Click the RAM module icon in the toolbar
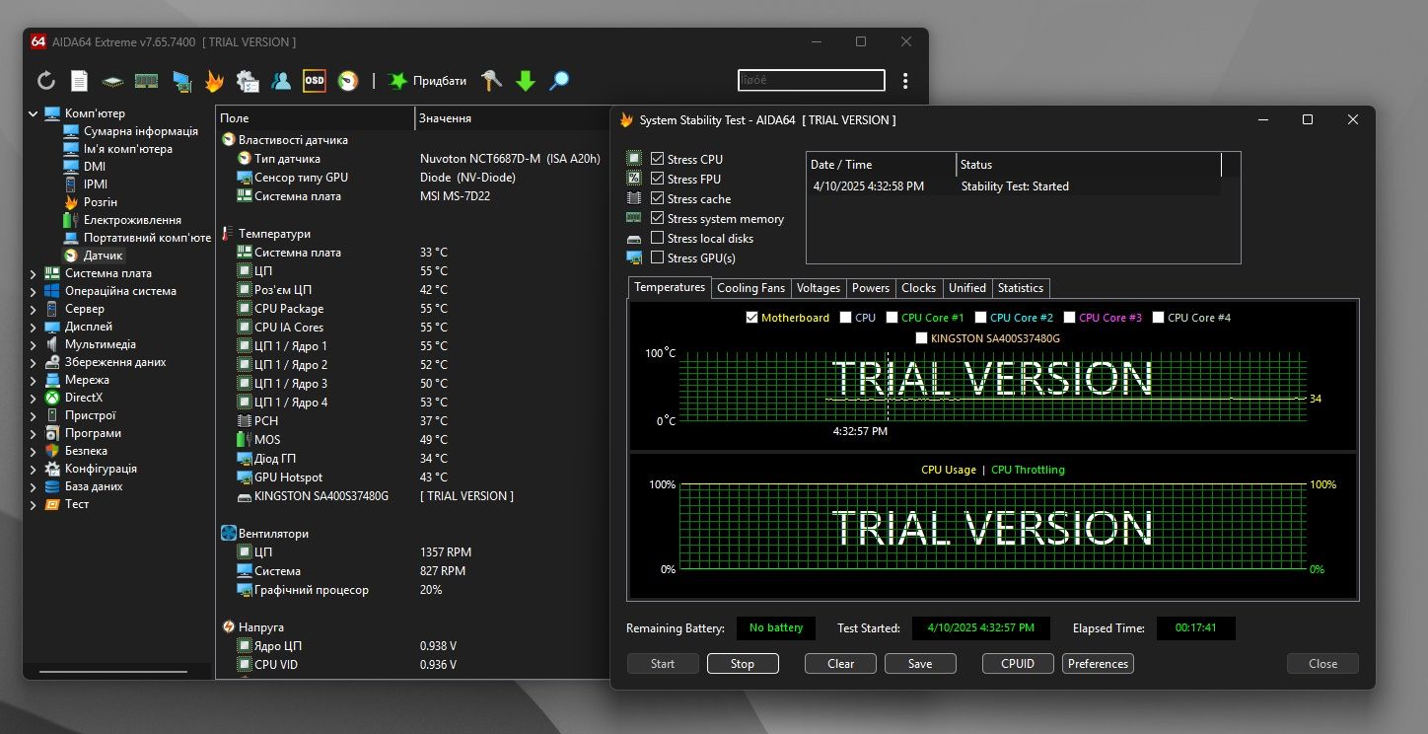The width and height of the screenshot is (1428, 734). 146,81
